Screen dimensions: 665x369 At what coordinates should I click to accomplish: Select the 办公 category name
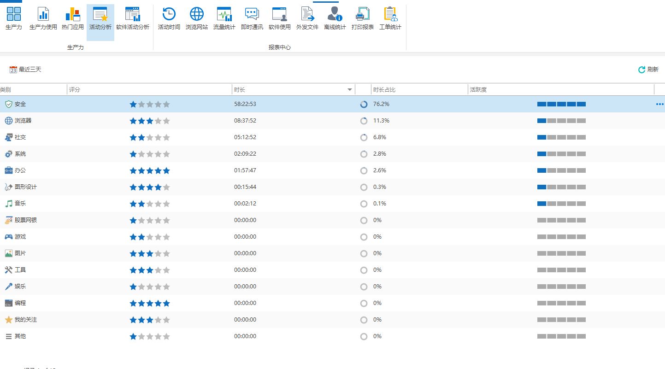pos(20,170)
